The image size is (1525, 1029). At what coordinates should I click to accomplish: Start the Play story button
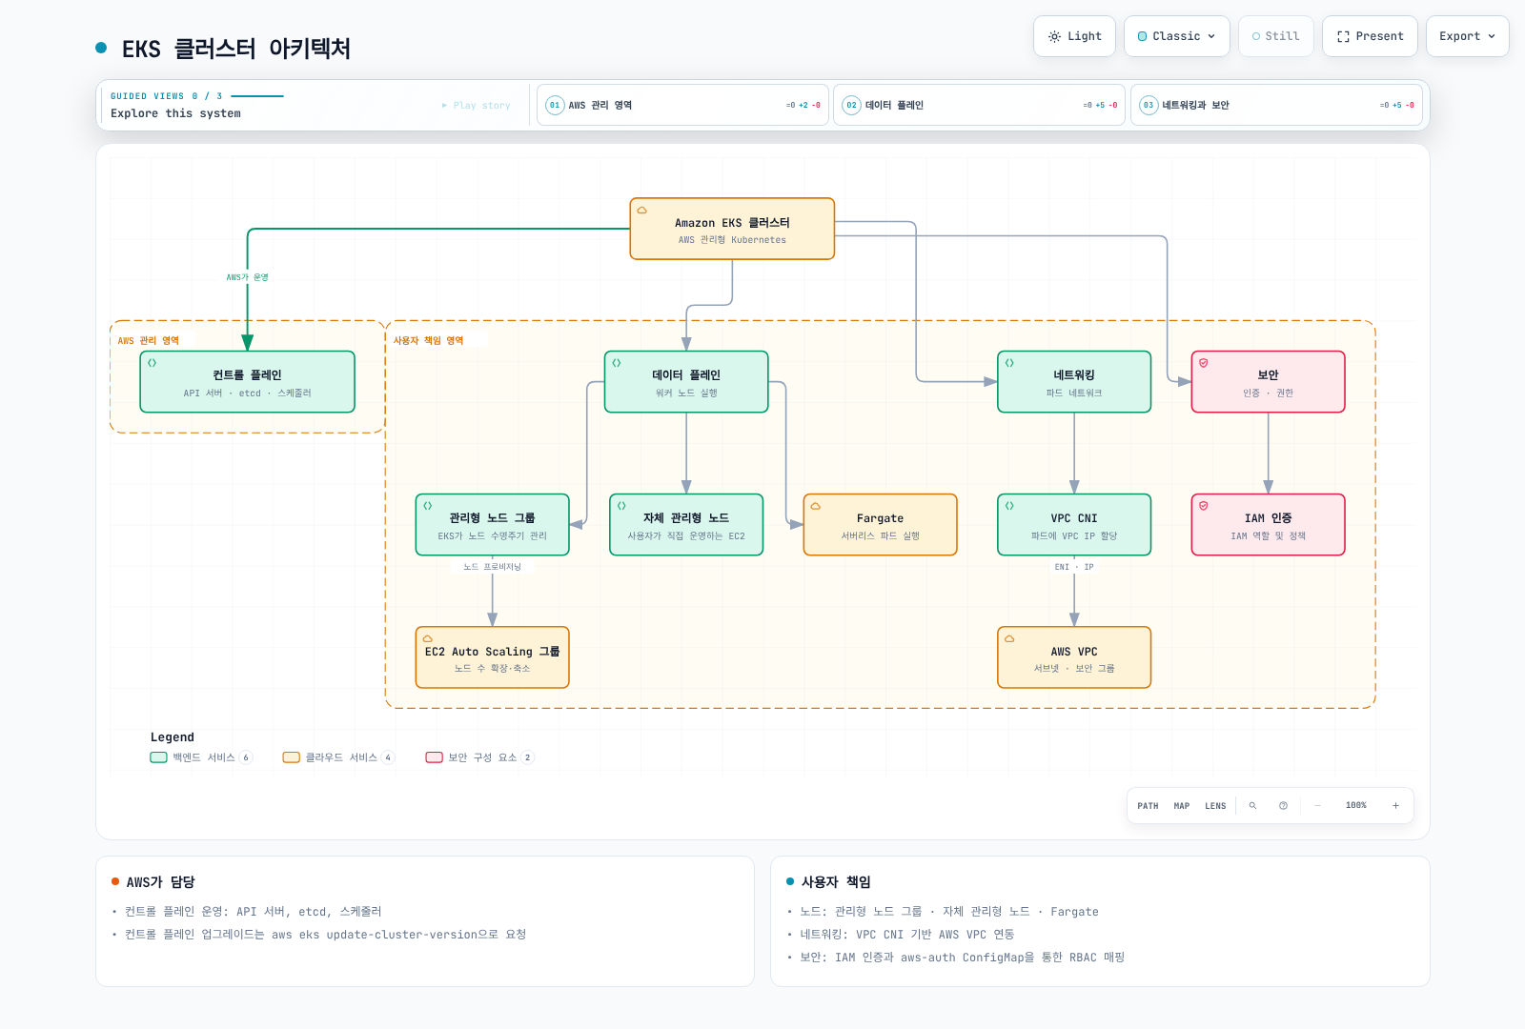(x=477, y=106)
